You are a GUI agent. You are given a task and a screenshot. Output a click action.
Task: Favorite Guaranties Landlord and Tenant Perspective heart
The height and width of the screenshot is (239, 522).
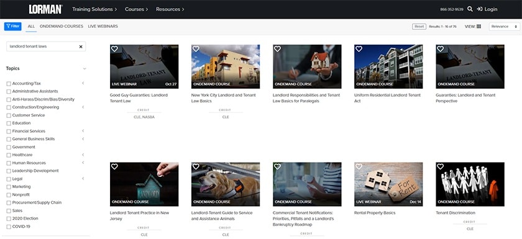[440, 49]
